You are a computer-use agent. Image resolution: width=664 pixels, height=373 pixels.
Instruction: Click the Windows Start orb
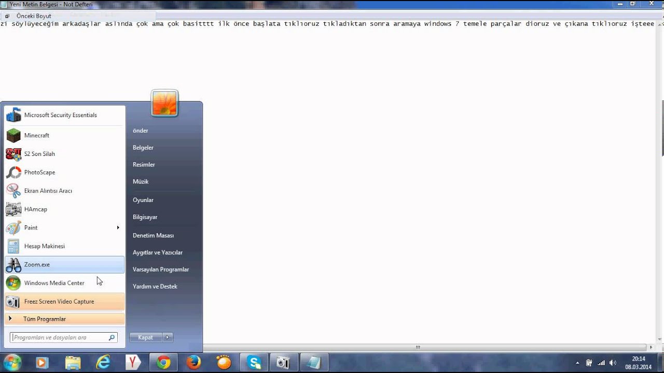coord(12,362)
